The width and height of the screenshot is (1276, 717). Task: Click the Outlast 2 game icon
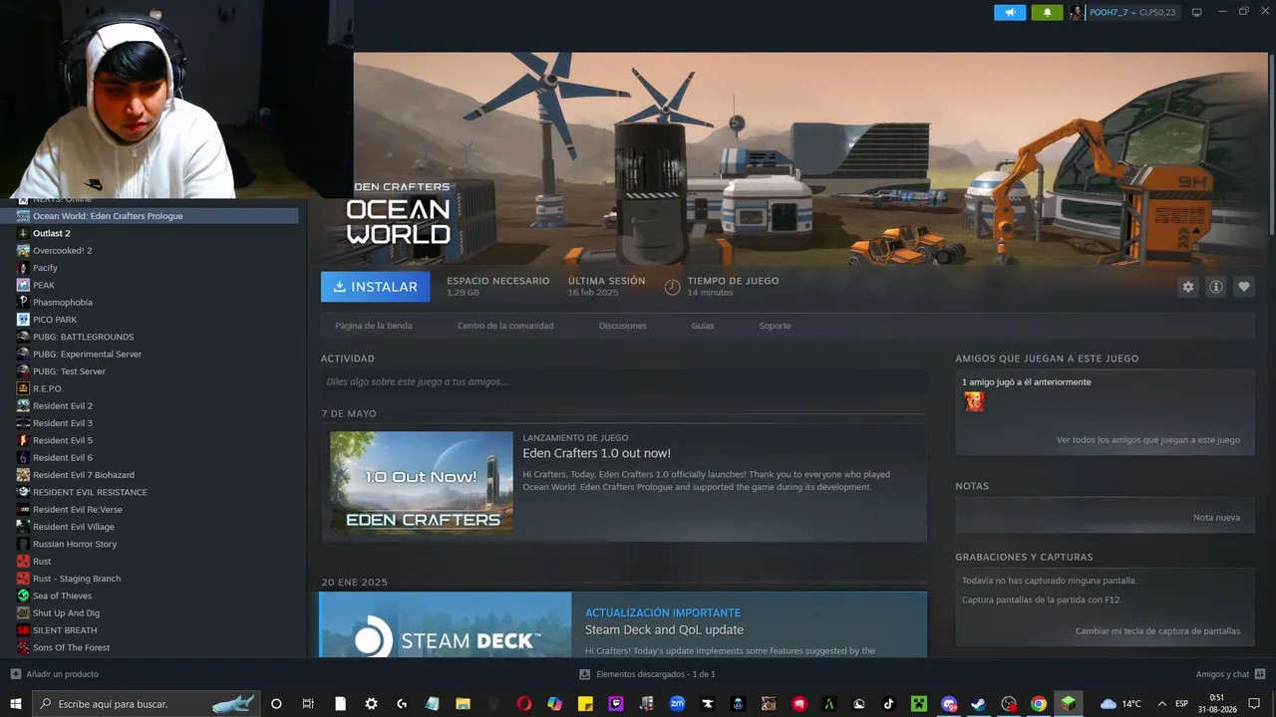pyautogui.click(x=23, y=233)
